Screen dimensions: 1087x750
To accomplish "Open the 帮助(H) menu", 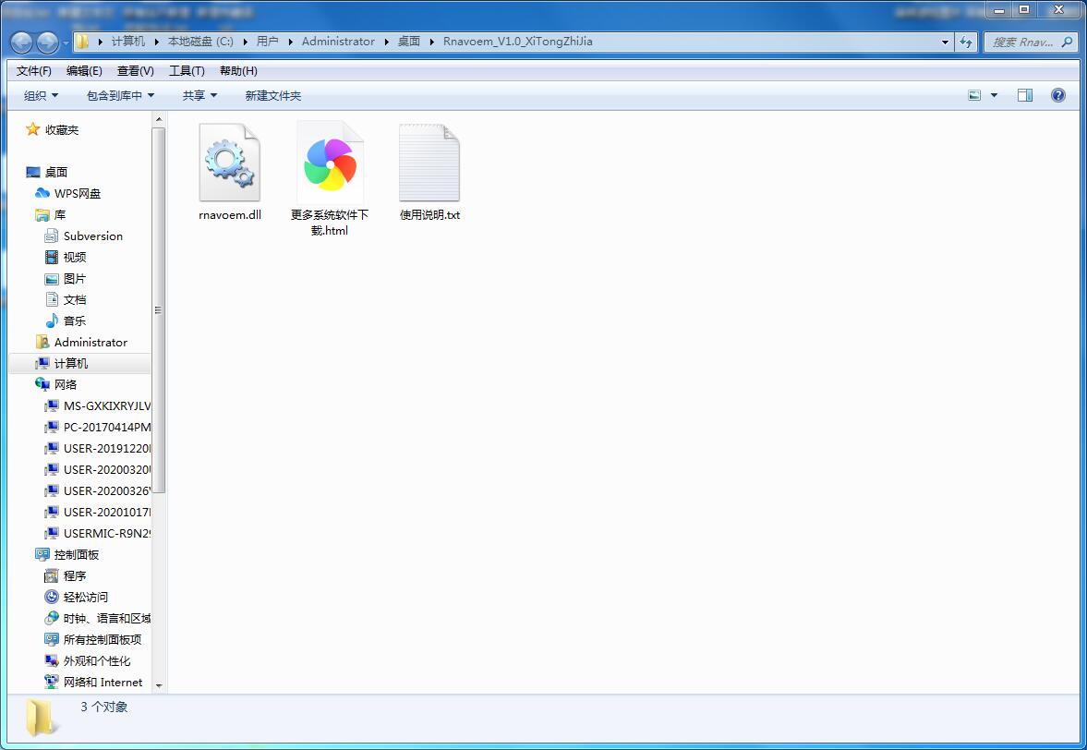I will click(238, 71).
